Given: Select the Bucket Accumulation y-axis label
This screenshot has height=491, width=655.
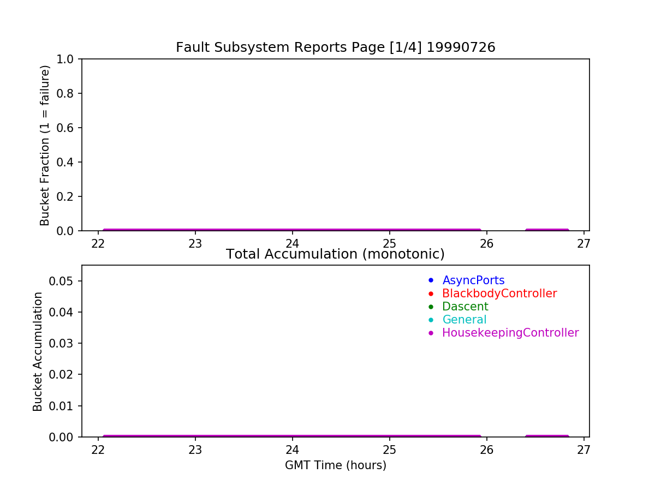Looking at the screenshot, I should (38, 351).
